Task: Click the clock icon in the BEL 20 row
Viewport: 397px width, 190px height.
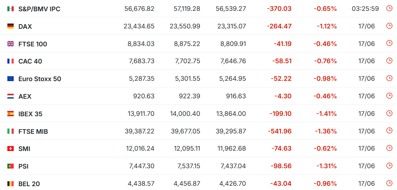Action: (389, 183)
